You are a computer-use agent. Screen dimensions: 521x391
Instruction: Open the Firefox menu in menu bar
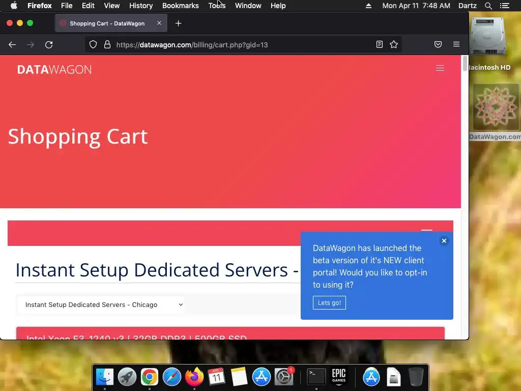tap(40, 6)
